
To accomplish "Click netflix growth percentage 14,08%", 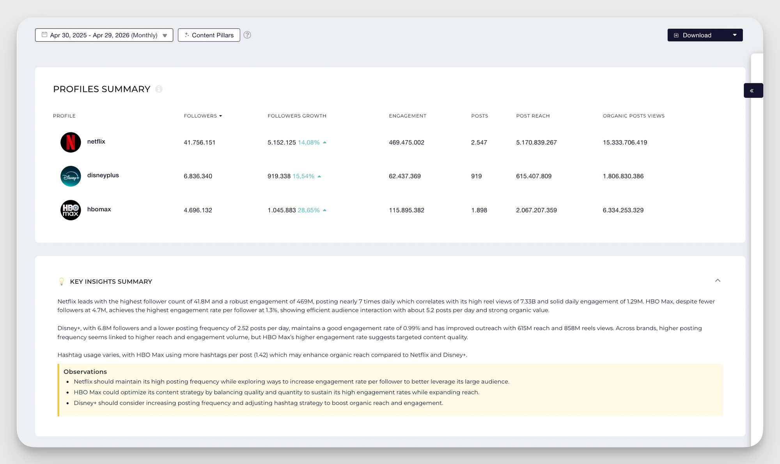I will click(x=309, y=142).
